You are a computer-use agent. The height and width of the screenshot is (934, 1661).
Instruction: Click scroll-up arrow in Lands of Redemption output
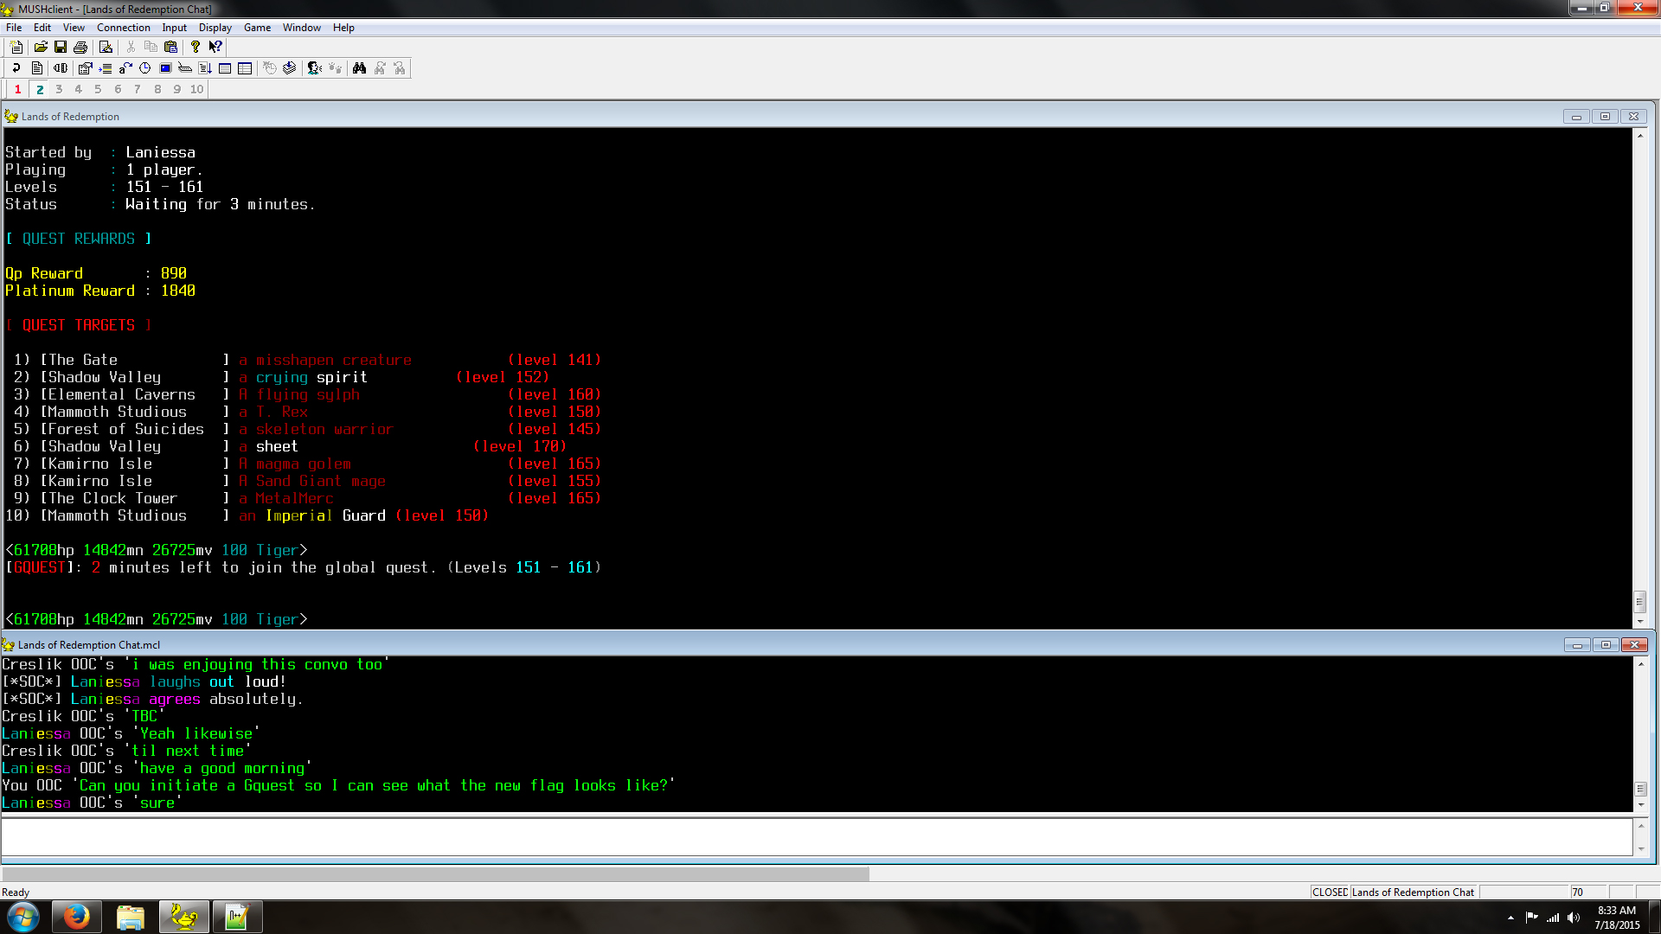coord(1639,136)
